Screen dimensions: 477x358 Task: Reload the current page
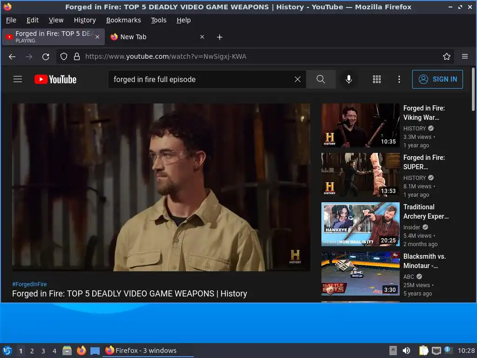(x=46, y=56)
